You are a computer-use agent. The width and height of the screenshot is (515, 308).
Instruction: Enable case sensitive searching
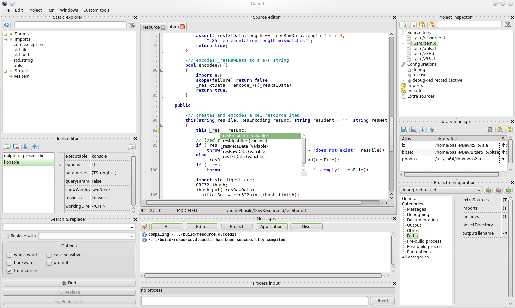pos(49,255)
